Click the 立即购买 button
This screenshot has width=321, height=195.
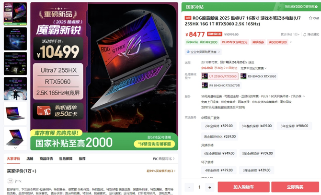[295, 187]
